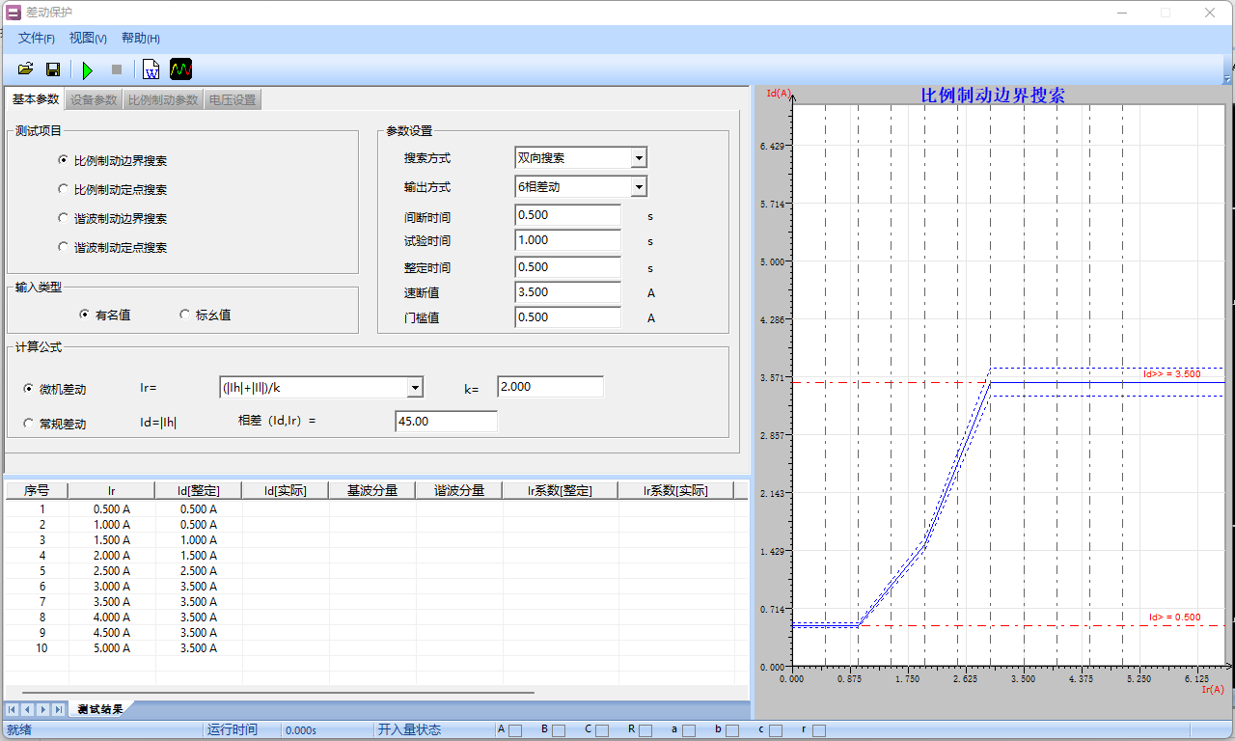Open the Ir formula dropdown
This screenshot has height=741, width=1235.
pyautogui.click(x=415, y=388)
